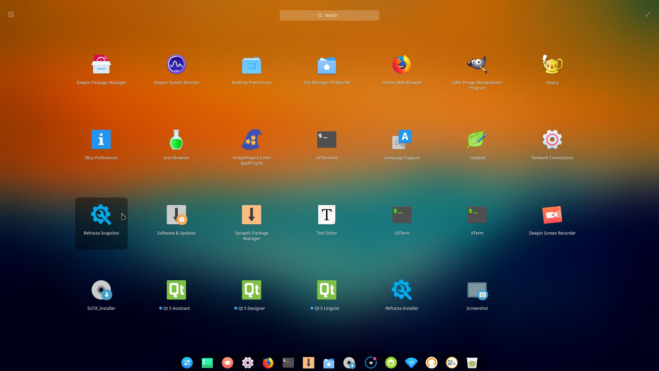659x371 pixels.
Task: Click ExTiX installer disc in dock
Action: [x=349, y=363]
